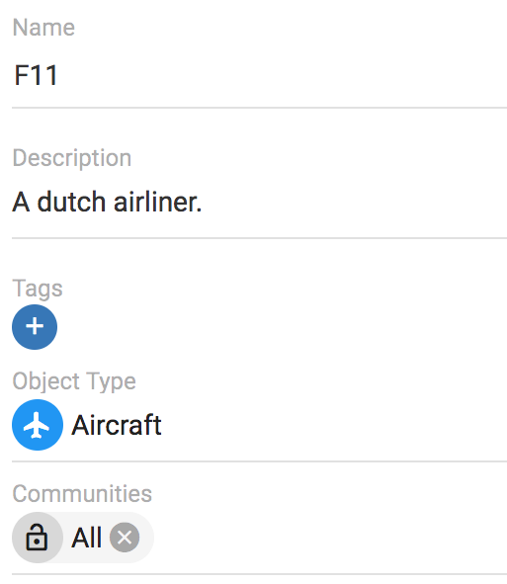Click the Object Type label
507x584 pixels.
pos(74,381)
